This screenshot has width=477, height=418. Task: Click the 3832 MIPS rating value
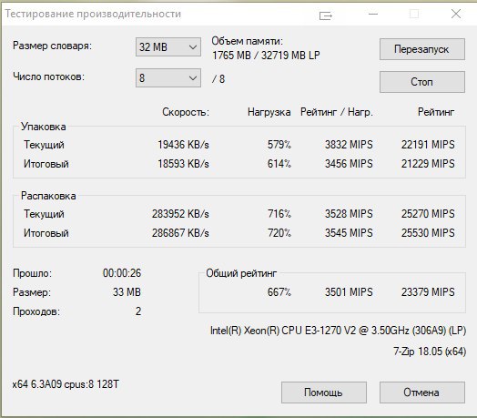[x=349, y=145]
